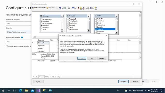Check ProductoID in Producto table

tap(68, 19)
